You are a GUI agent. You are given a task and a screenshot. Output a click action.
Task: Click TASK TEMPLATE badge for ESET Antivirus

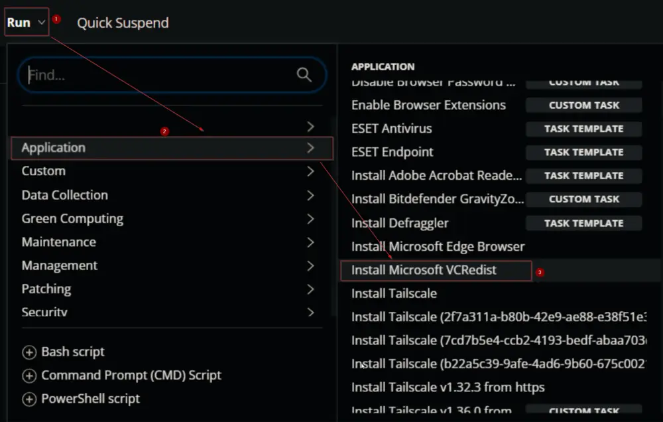(x=584, y=129)
